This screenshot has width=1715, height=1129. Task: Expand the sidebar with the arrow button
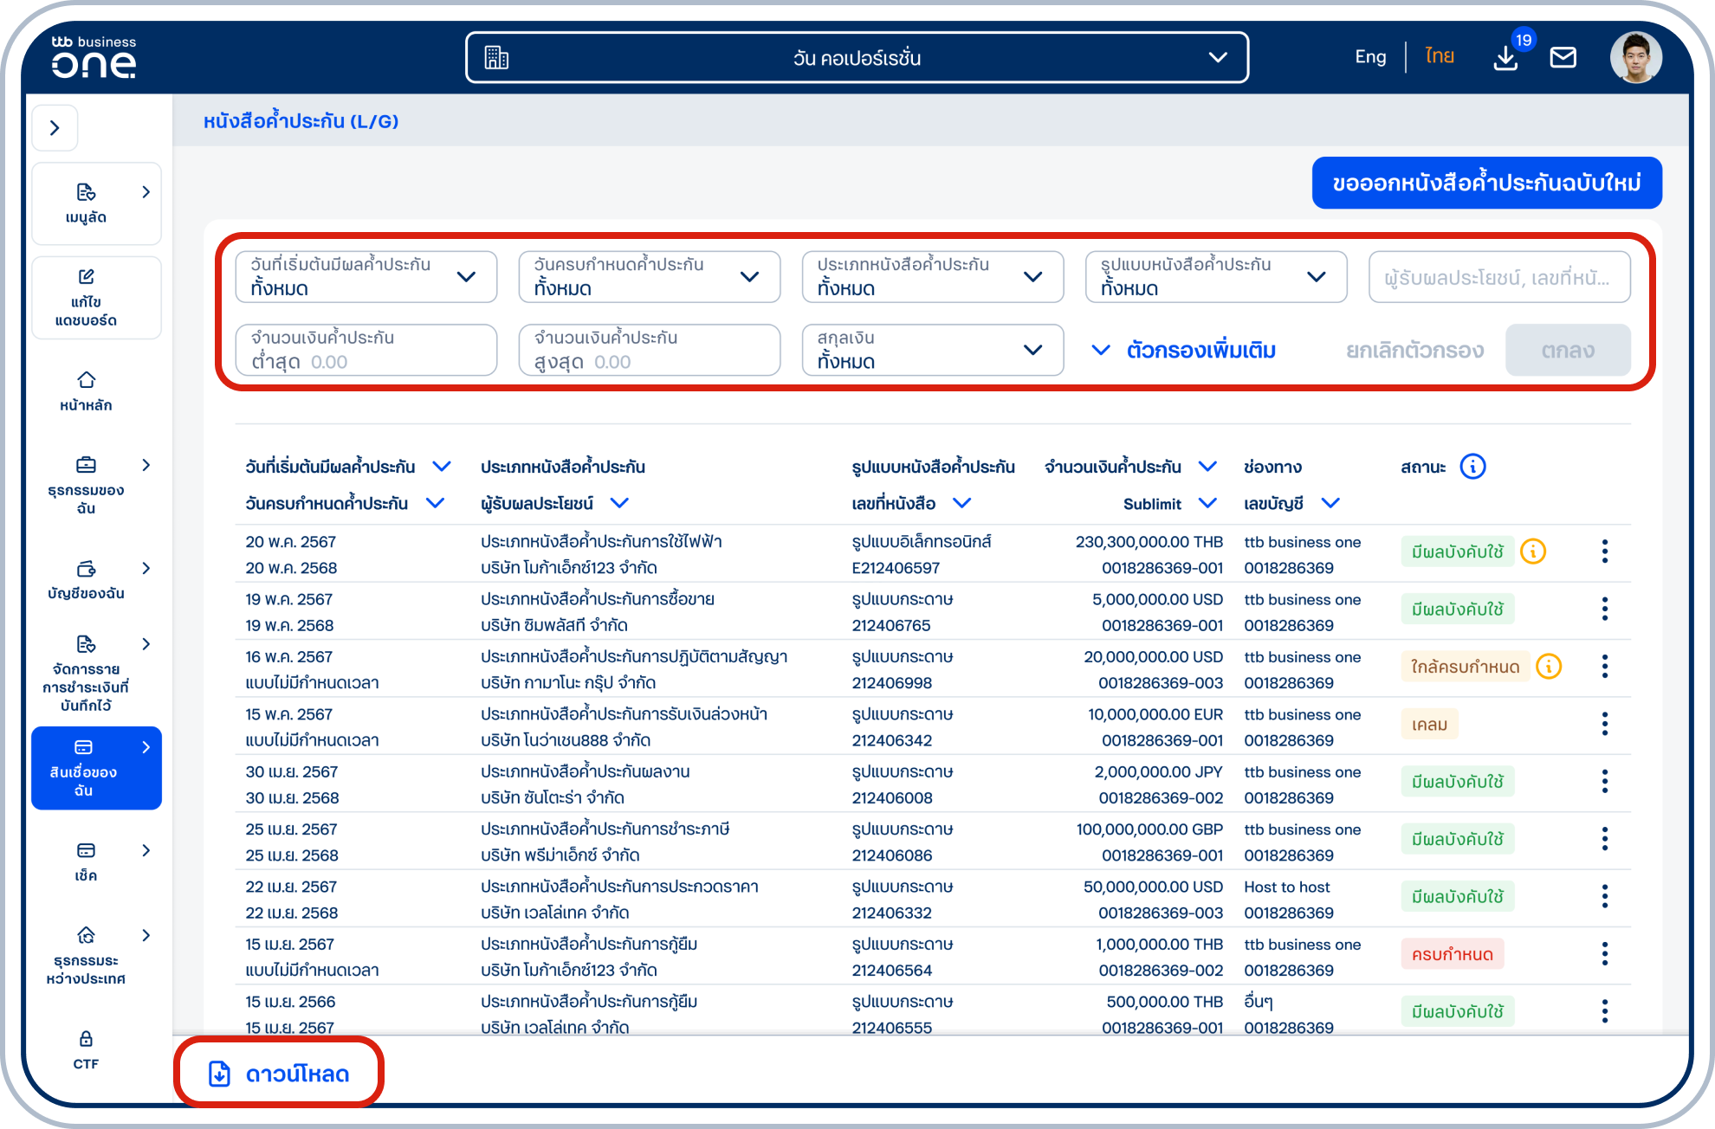coord(55,128)
